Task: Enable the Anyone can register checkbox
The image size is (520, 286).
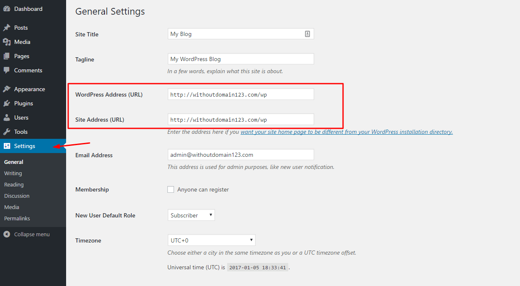Action: (171, 189)
